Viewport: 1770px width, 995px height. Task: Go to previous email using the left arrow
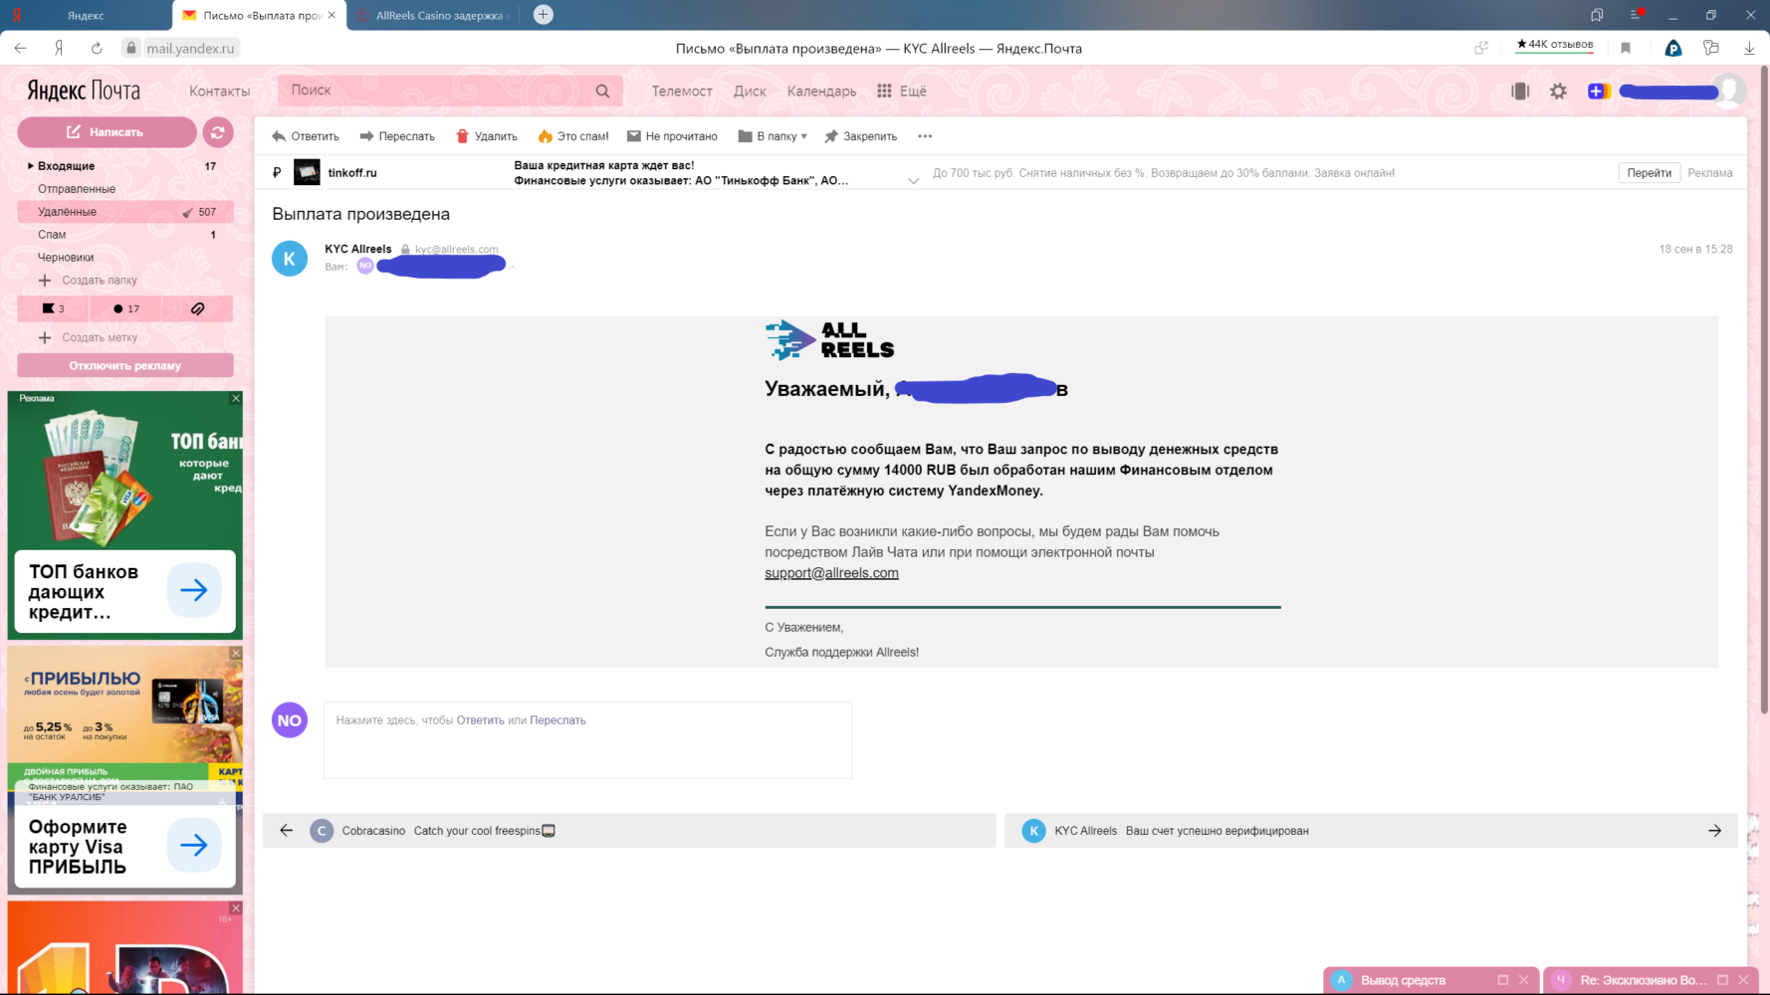pyautogui.click(x=287, y=831)
